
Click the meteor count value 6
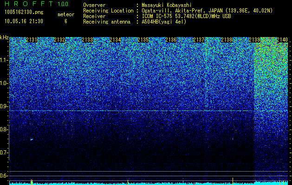pos(66,21)
